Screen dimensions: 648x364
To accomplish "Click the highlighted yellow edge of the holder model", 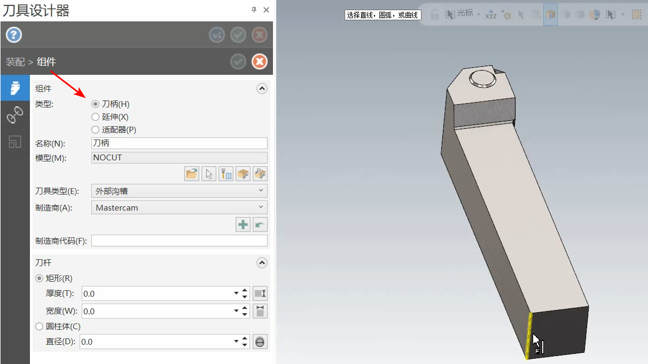I will coord(528,335).
